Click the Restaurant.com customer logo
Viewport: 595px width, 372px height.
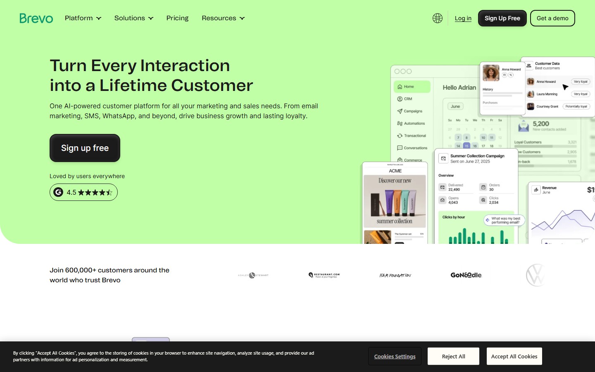click(x=324, y=275)
